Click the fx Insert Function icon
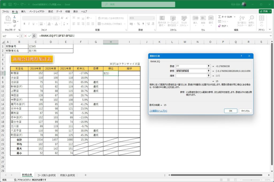Image resolution: width=274 pixels, height=182 pixels. point(34,36)
